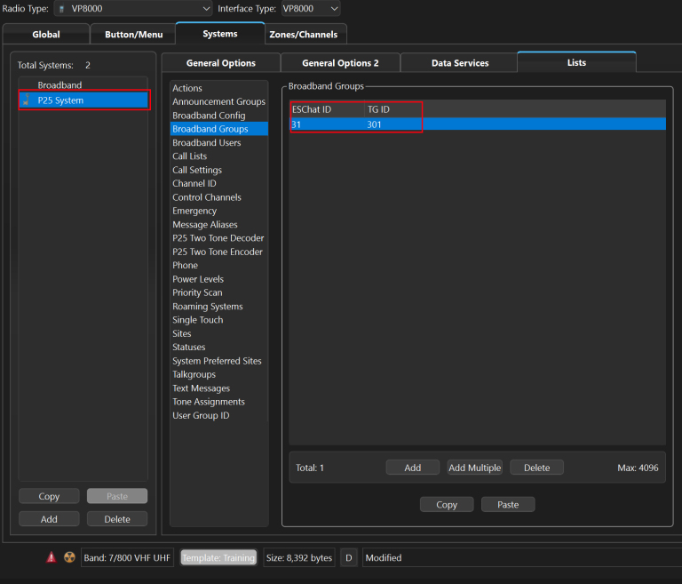Viewport: 682px width, 584px height.
Task: Click the Template: Training status field
Action: tap(218, 557)
